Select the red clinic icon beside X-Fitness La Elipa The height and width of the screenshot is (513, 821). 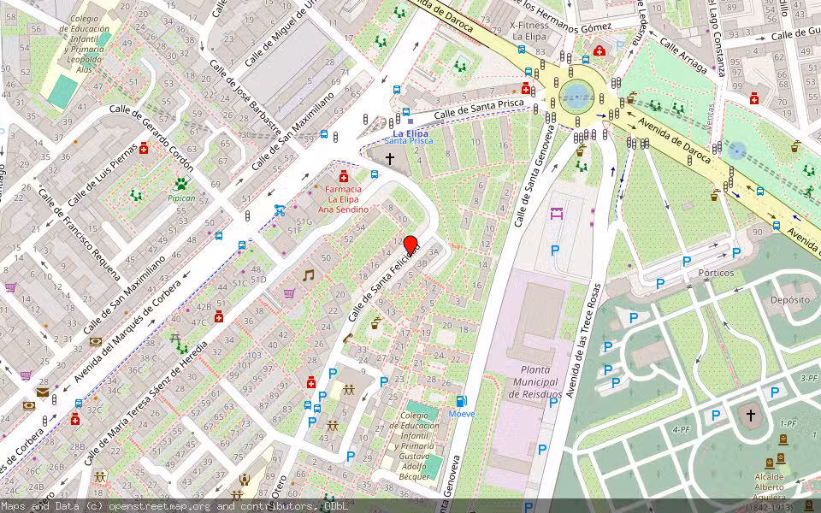pos(600,50)
